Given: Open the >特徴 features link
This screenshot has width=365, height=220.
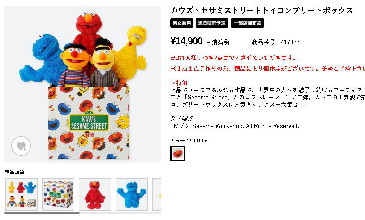Looking at the screenshot, I should [179, 83].
